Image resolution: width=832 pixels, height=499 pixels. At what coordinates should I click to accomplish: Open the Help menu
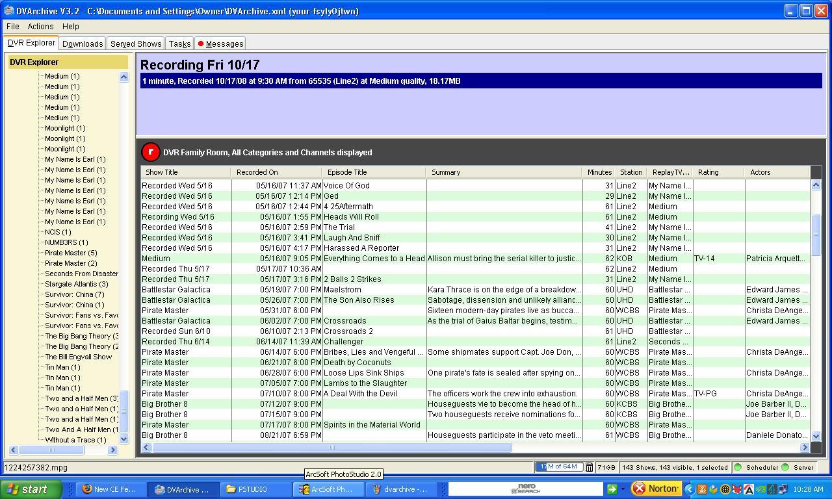(x=71, y=27)
